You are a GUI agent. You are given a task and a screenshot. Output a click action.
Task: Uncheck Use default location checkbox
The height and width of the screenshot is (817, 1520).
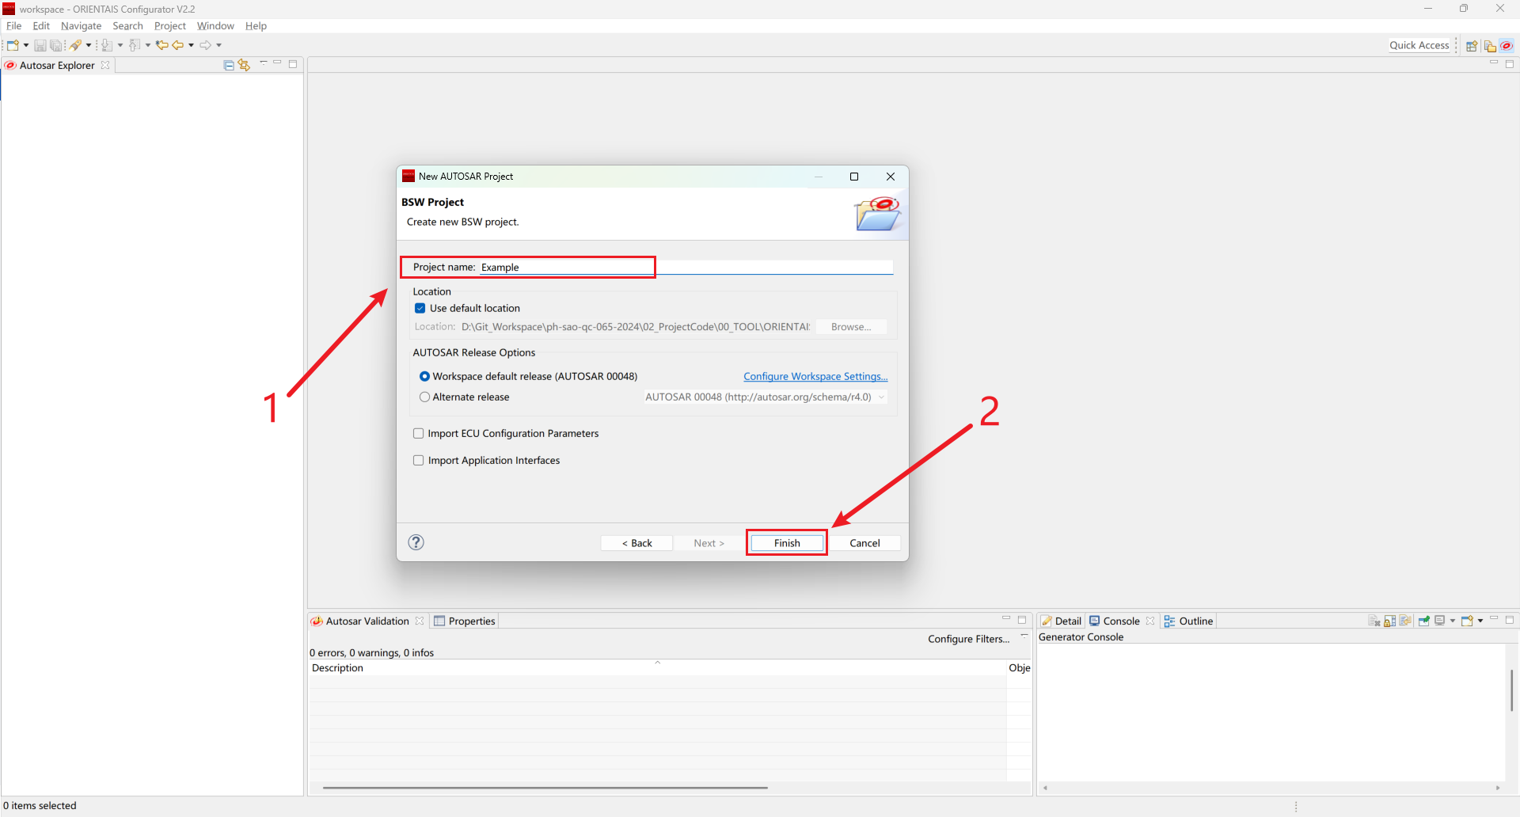(420, 308)
